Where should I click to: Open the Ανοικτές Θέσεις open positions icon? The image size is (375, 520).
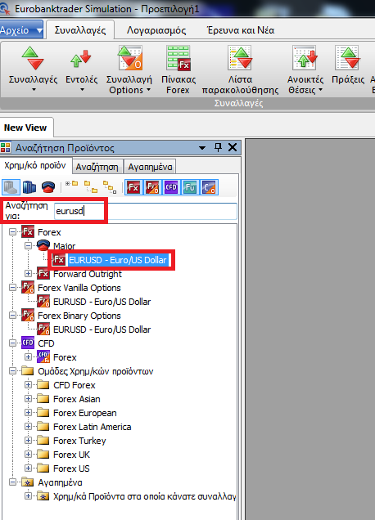(305, 58)
